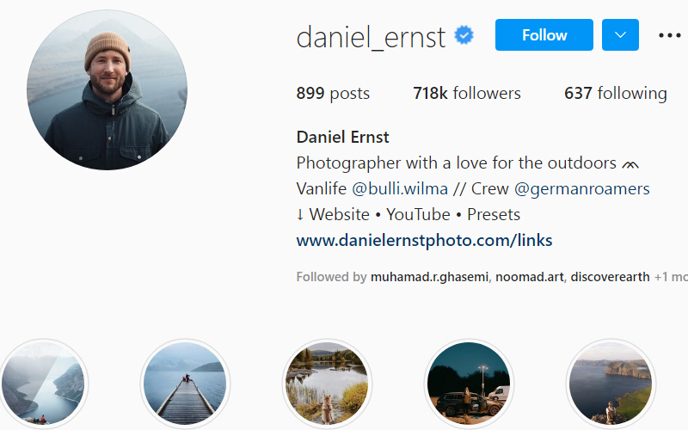Viewport: 688px width, 430px height.
Task: Open follower discoverearth's profile
Action: 610,277
